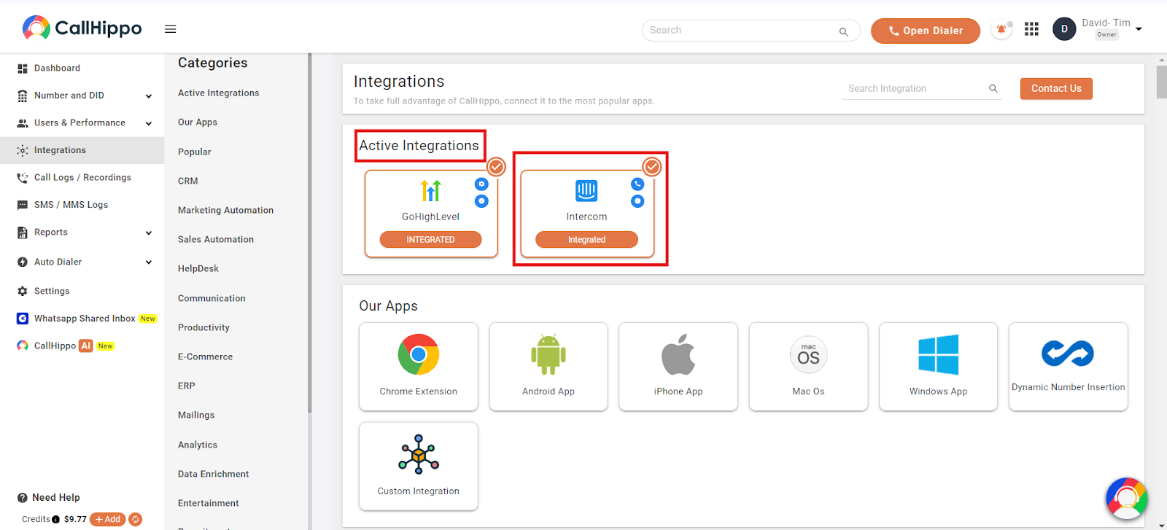This screenshot has height=530, width=1167.
Task: Click the Number and DID dialpad icon
Action: click(23, 96)
